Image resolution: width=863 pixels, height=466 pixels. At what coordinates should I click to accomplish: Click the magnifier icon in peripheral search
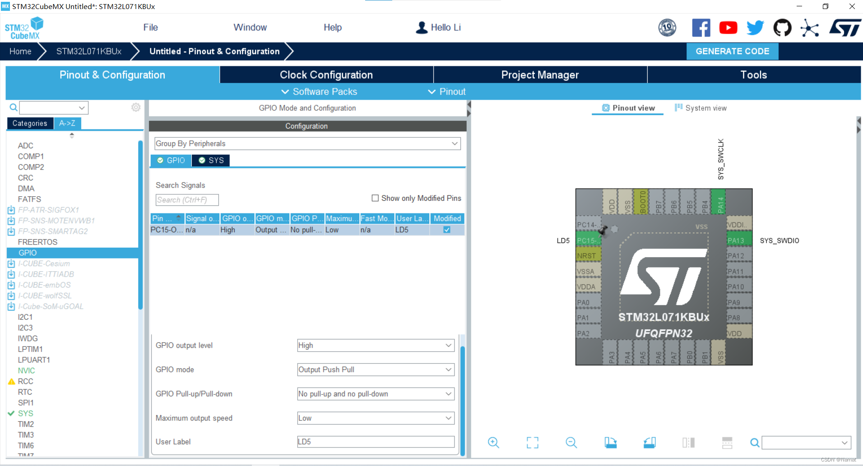pos(14,107)
